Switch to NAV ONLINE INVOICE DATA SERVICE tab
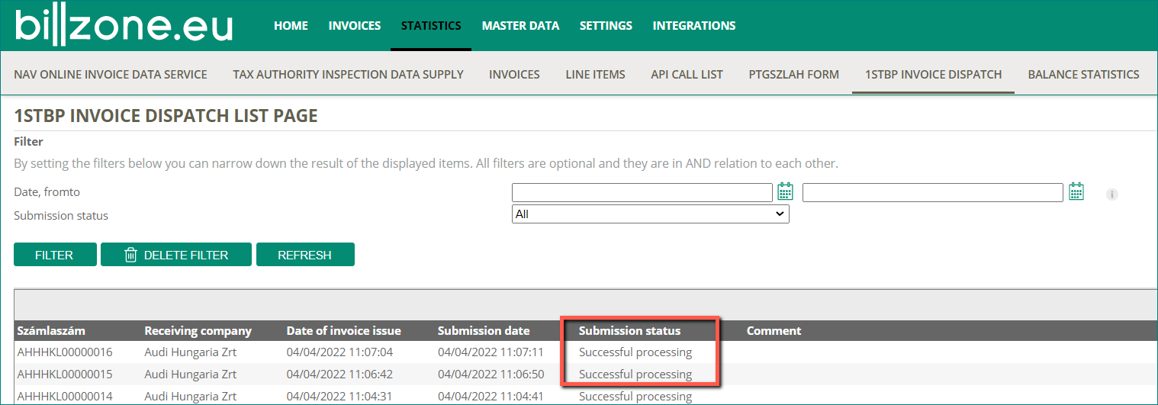This screenshot has width=1158, height=405. 111,74
